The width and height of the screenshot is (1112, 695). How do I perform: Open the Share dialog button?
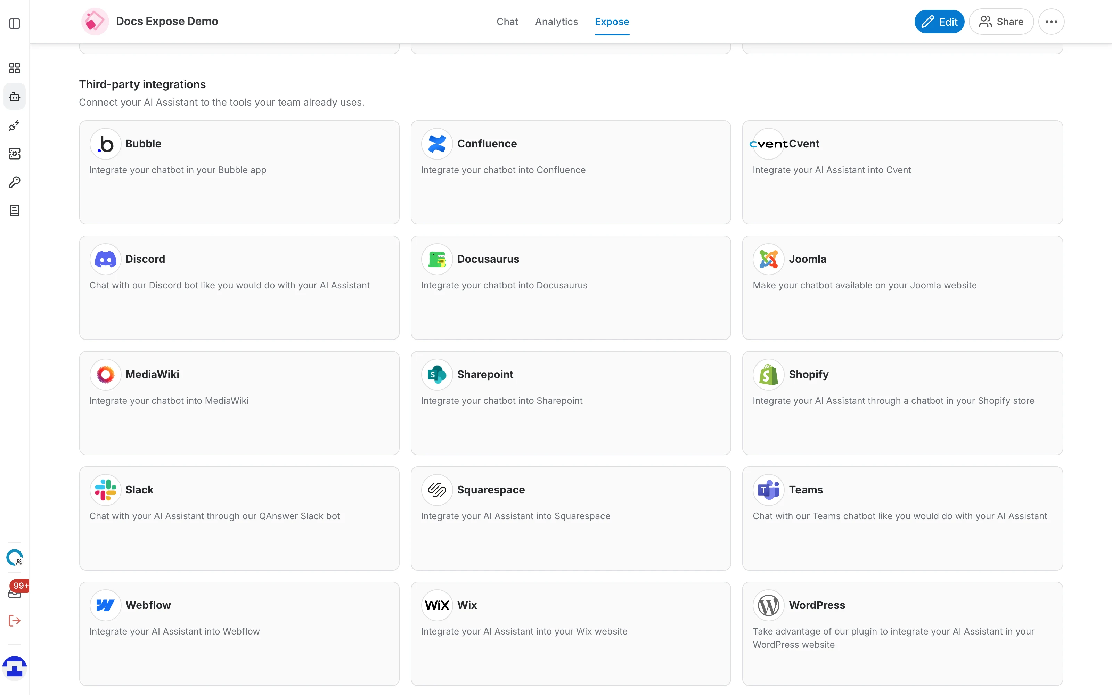(1001, 22)
